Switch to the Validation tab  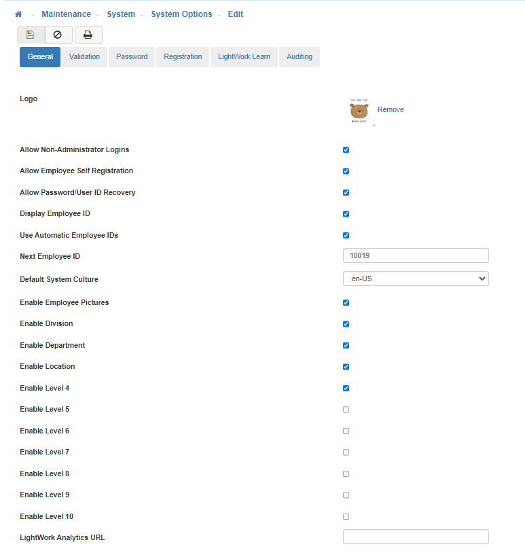coord(84,57)
